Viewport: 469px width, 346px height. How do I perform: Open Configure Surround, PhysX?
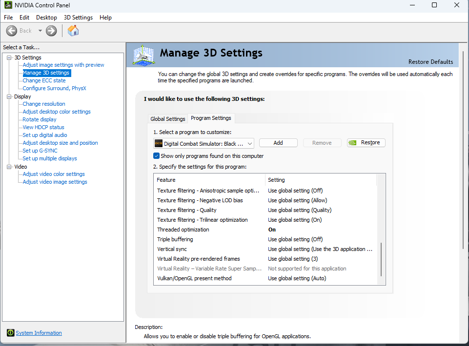tap(55, 88)
